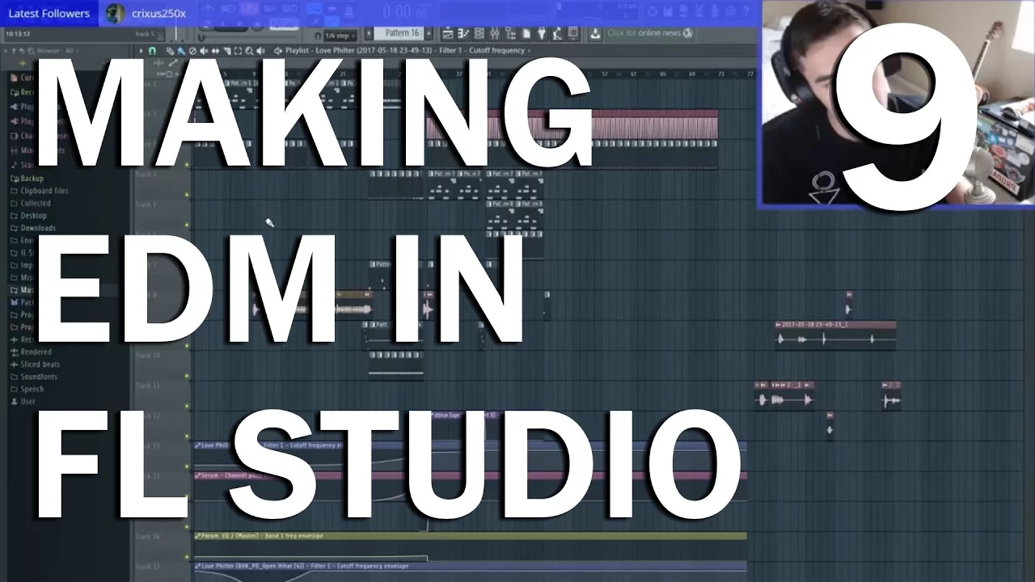Click the Browser - All header label

coord(55,51)
